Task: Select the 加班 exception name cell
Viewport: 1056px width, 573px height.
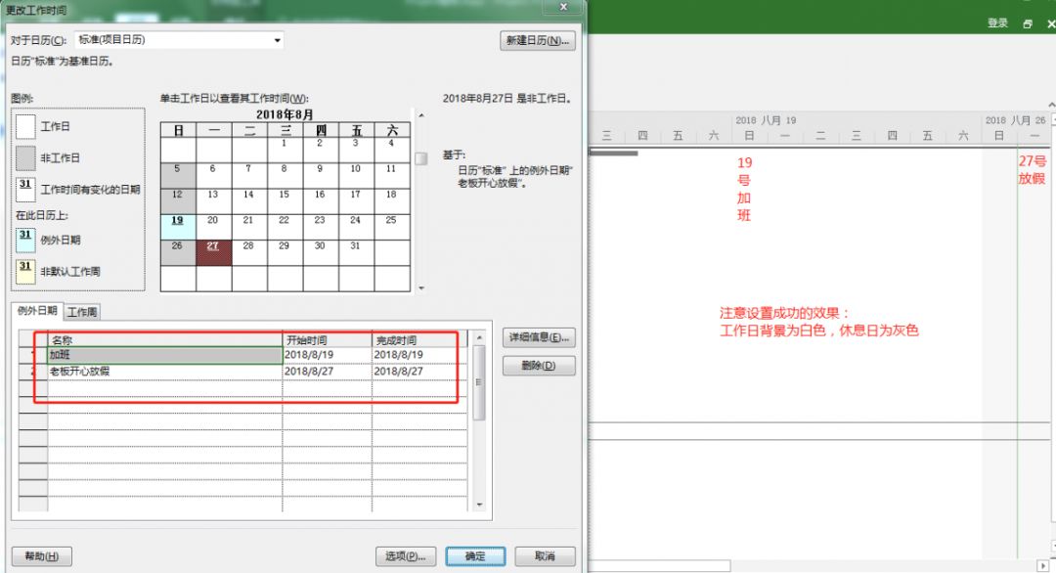Action: [x=165, y=355]
